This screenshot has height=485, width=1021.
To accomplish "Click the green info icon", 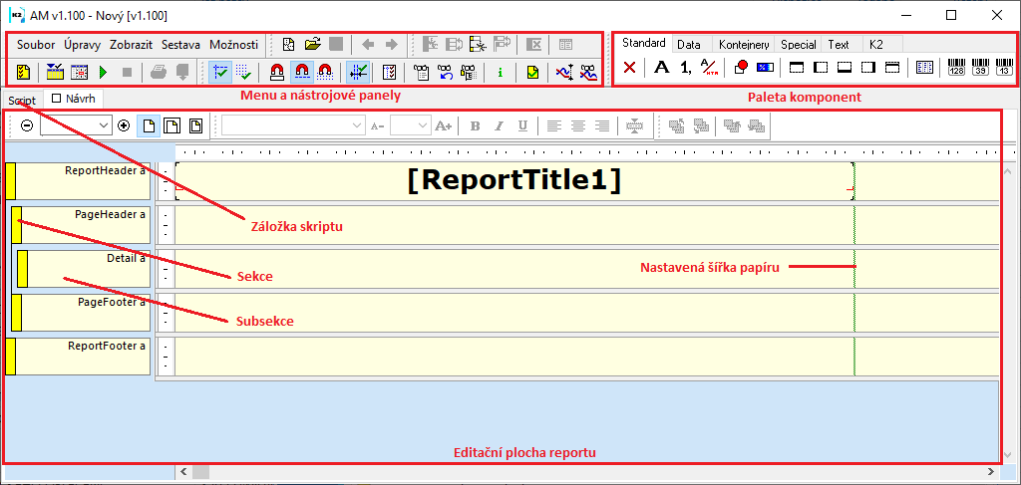I will [501, 72].
